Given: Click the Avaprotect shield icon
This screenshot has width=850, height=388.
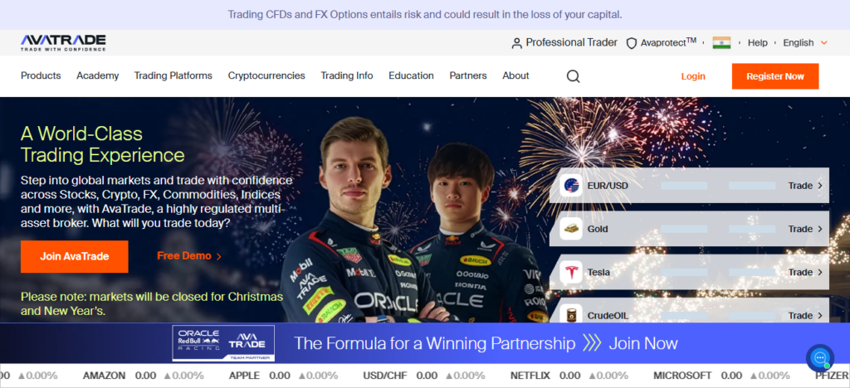Looking at the screenshot, I should click(x=631, y=43).
